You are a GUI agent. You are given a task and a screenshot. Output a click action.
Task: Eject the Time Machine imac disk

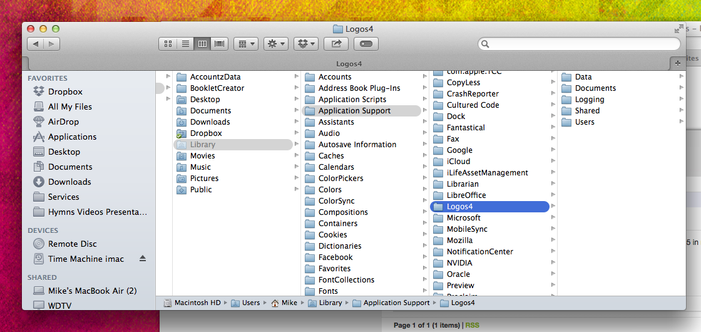[x=143, y=259]
